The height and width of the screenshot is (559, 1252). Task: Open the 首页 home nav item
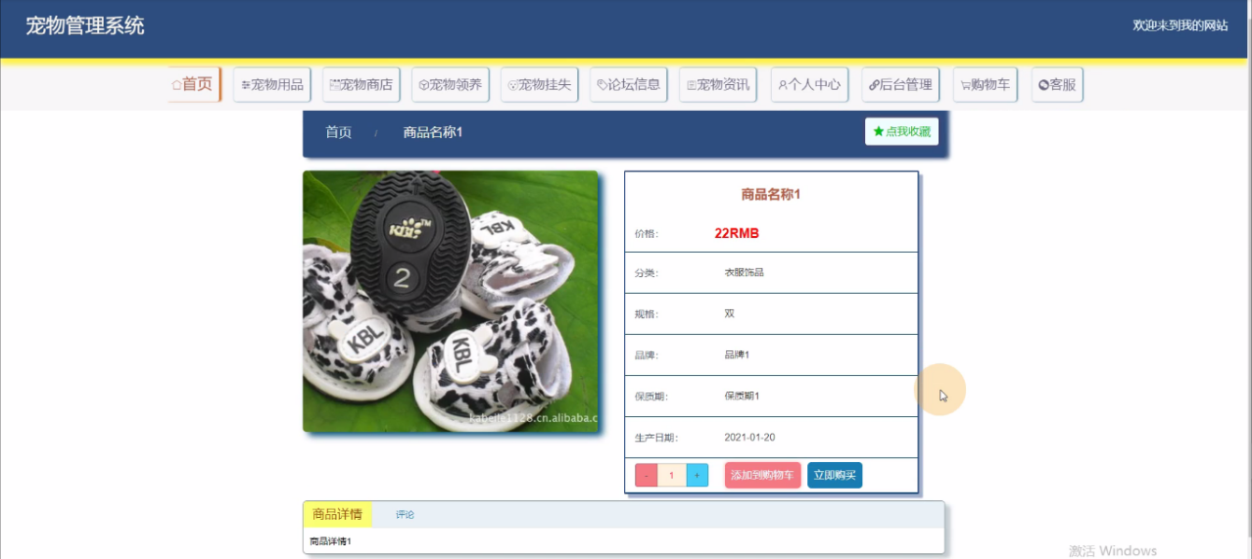point(193,84)
